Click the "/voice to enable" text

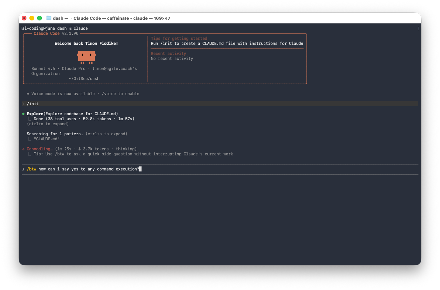(120, 94)
